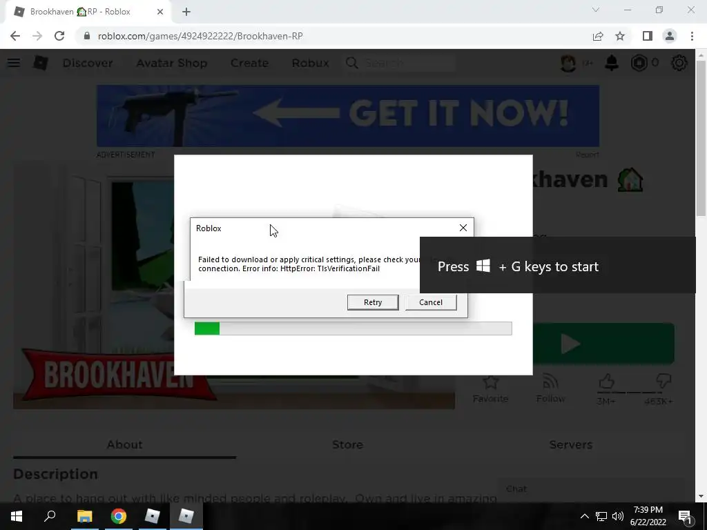Open the Windows Start menu
The height and width of the screenshot is (530, 707).
pyautogui.click(x=17, y=516)
